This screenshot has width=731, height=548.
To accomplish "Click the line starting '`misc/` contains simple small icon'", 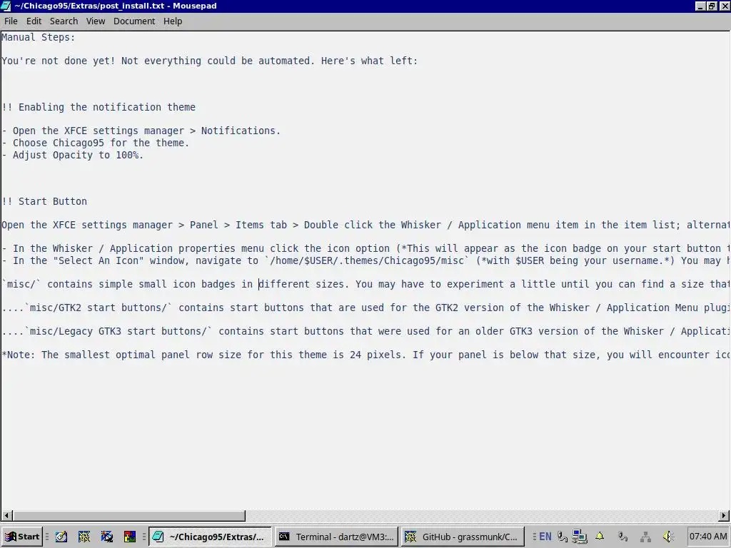I will point(365,284).
